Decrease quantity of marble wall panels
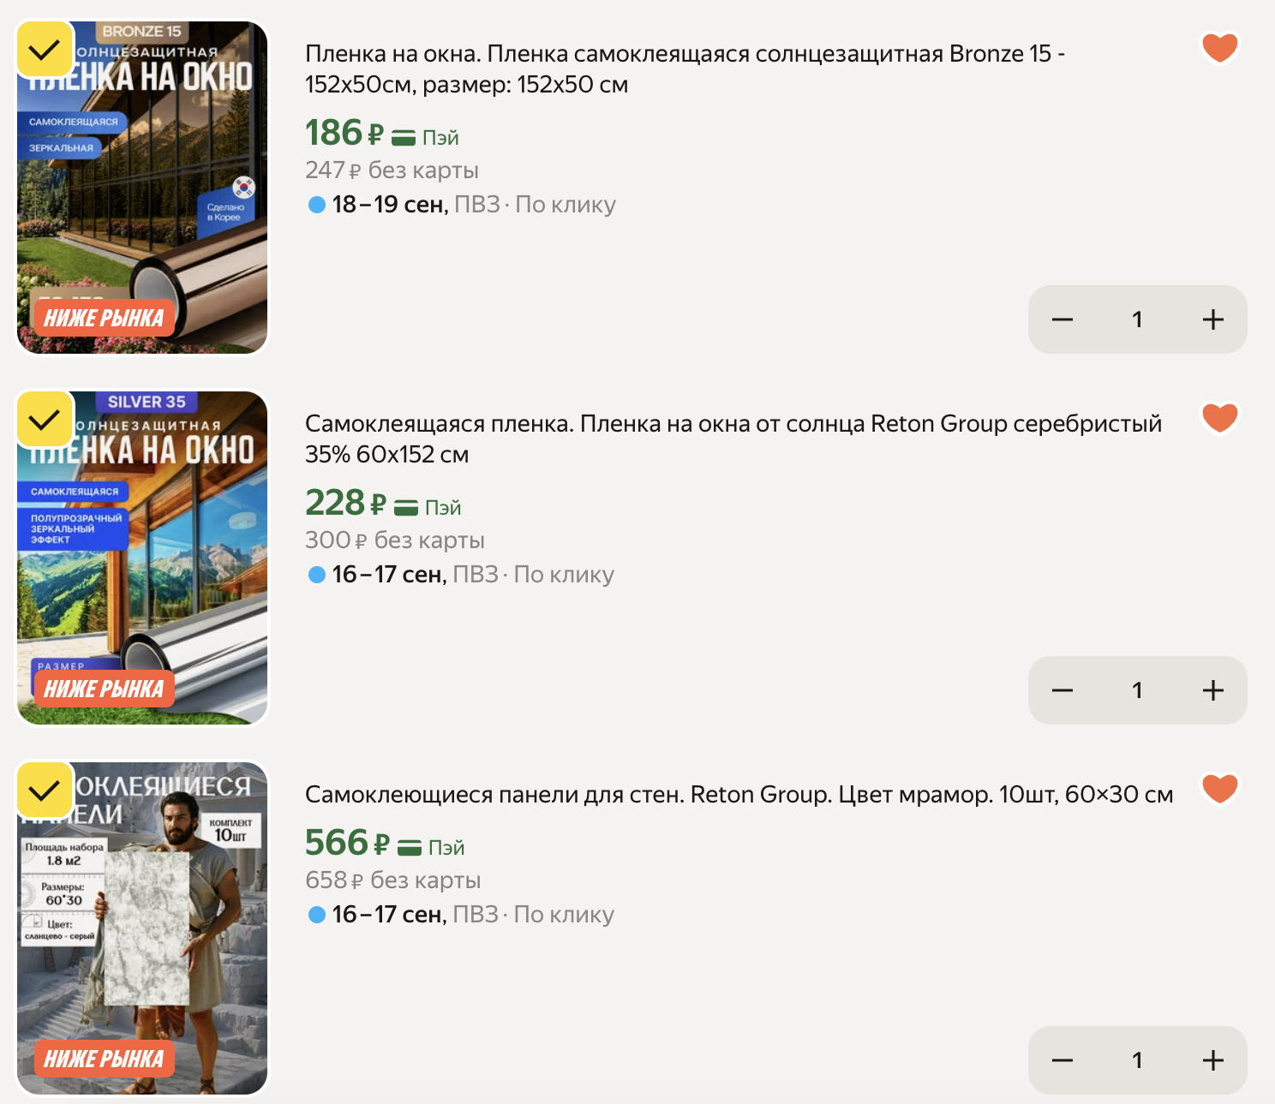Screen dimensions: 1275x1104 click(x=1062, y=1060)
